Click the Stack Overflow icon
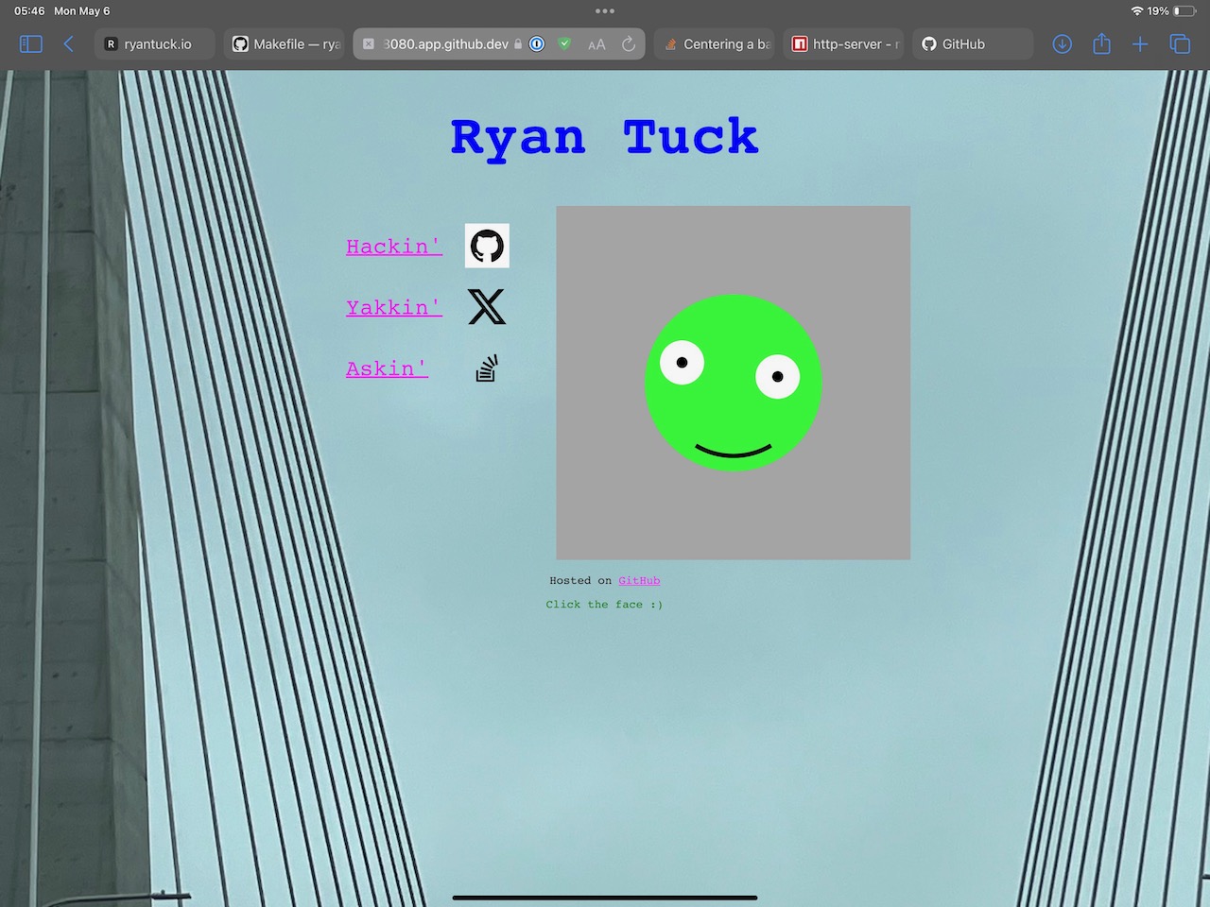Viewport: 1210px width, 907px height. coord(487,368)
